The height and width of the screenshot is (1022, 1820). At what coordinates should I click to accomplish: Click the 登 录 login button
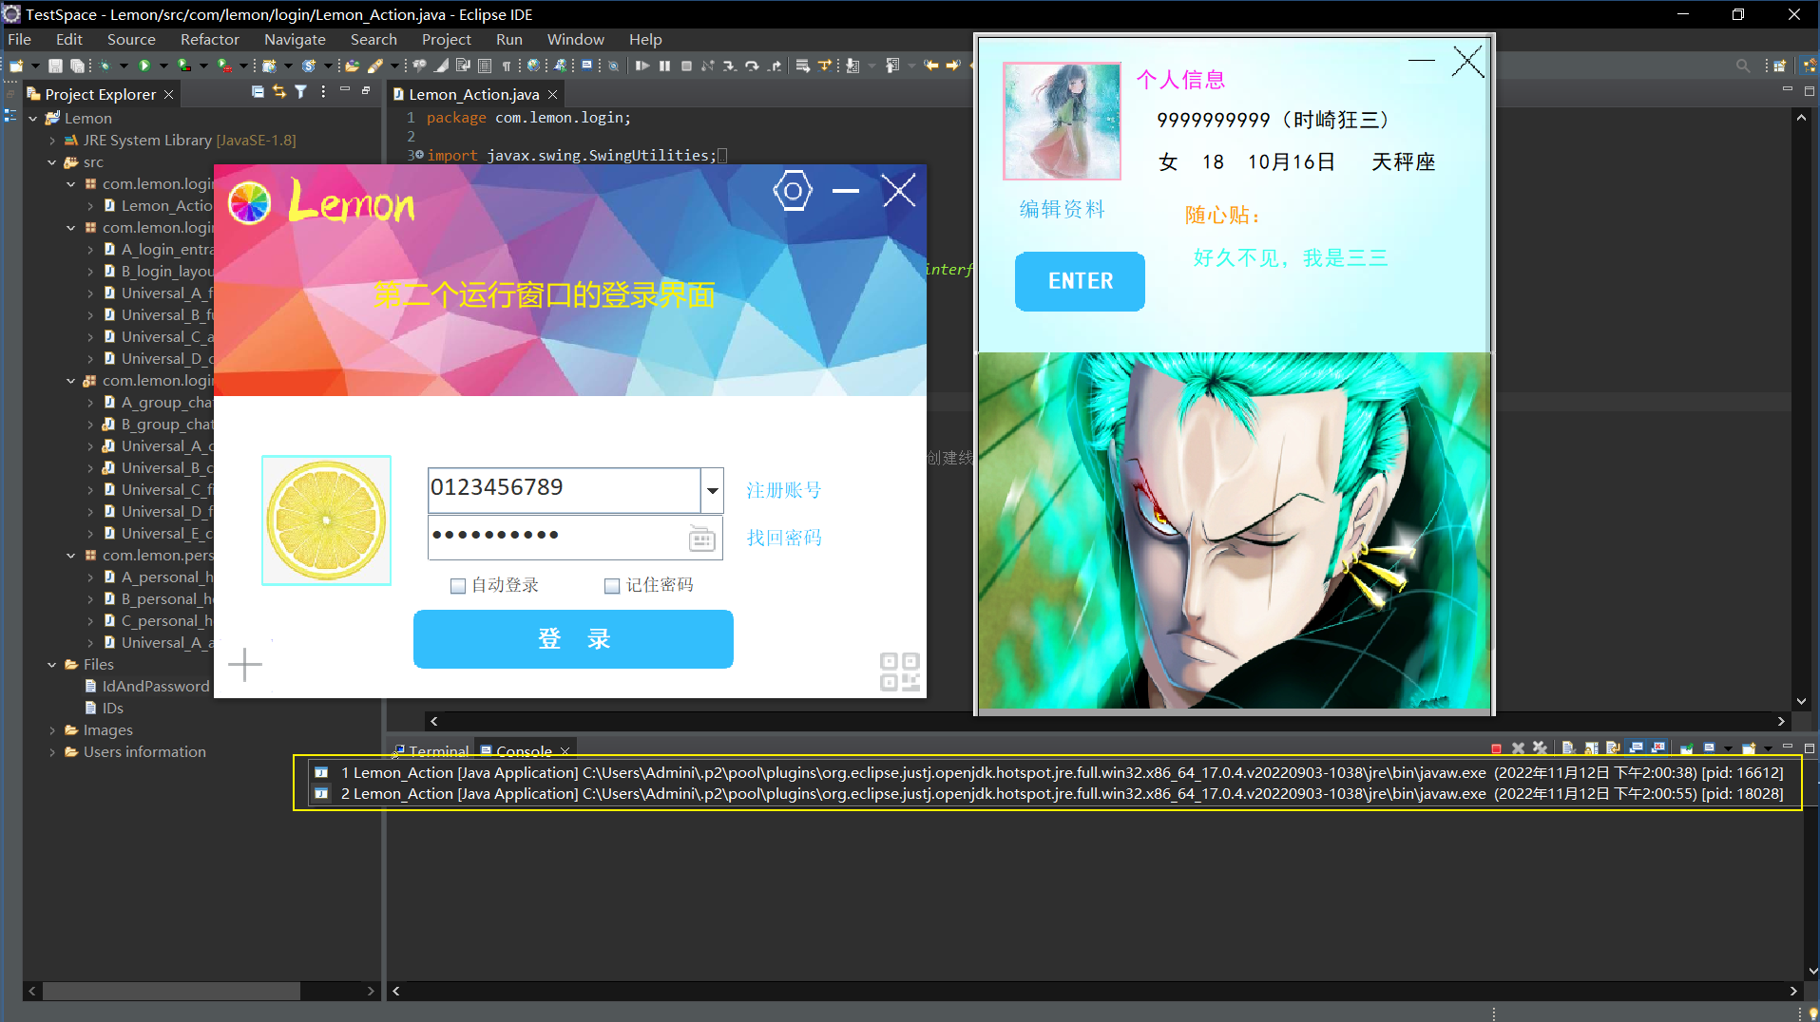(x=573, y=638)
